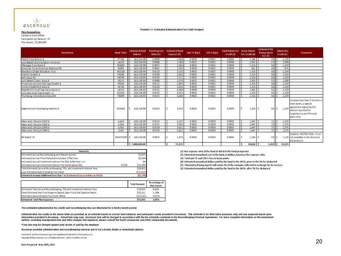Select the 'MFS Value R3' fund name

28,77
